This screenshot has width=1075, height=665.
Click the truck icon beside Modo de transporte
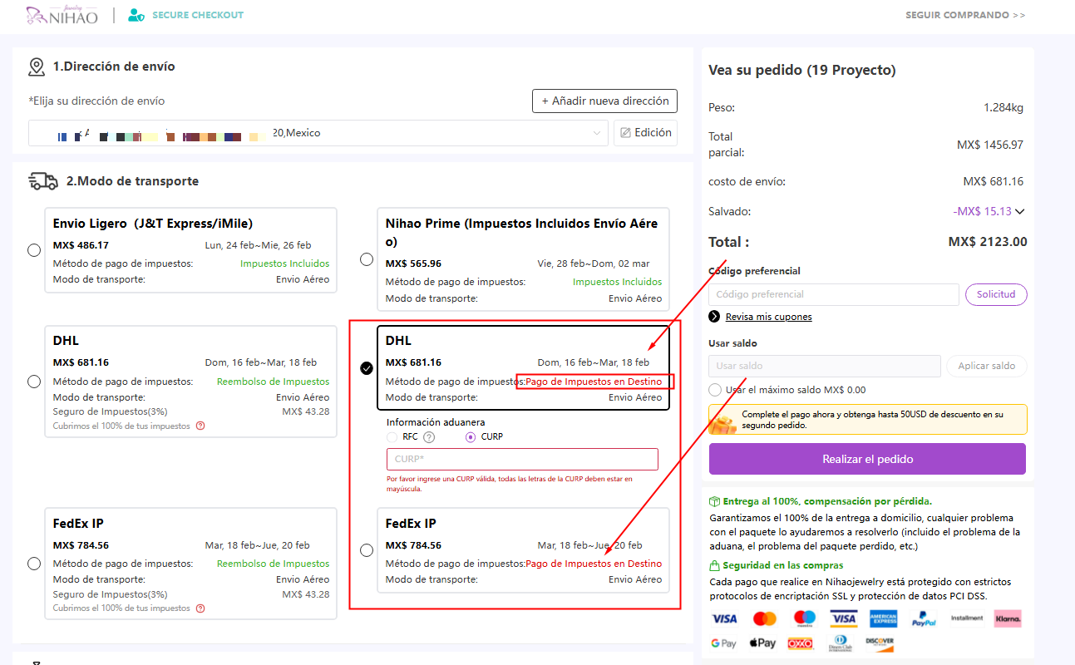click(x=43, y=181)
